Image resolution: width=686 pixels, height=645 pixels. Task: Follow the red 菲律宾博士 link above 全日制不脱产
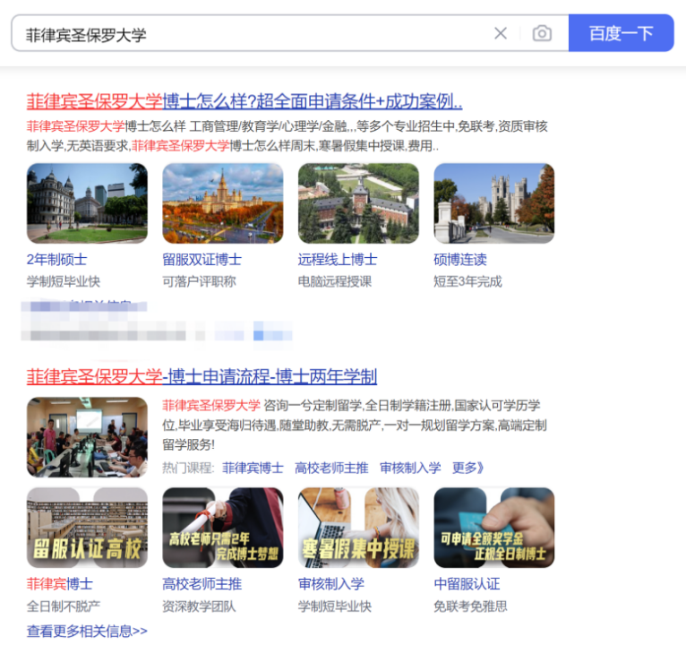[60, 584]
